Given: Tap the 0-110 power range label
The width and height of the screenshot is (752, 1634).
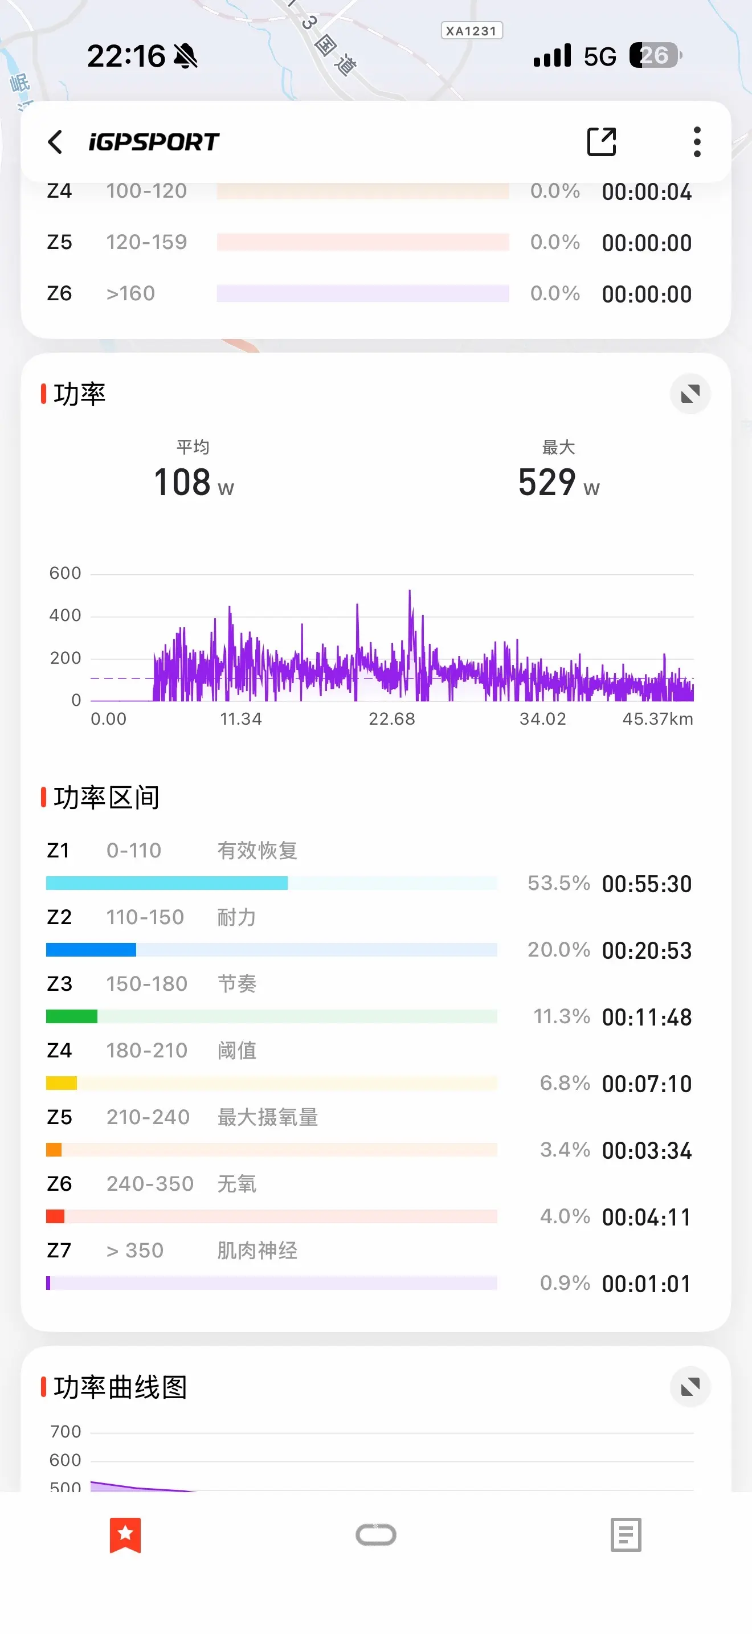Looking at the screenshot, I should tap(134, 850).
